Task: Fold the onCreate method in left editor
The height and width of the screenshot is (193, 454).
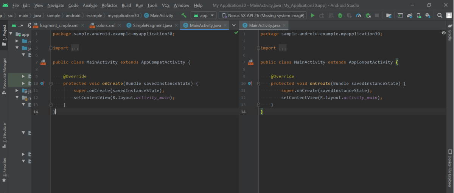Action: tap(50, 83)
